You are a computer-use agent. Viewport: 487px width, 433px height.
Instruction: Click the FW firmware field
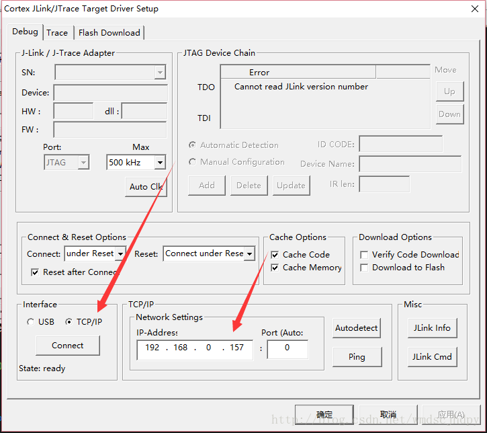coord(110,130)
